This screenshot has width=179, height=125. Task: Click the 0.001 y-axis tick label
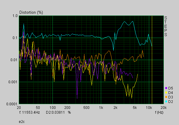click(x=13, y=82)
